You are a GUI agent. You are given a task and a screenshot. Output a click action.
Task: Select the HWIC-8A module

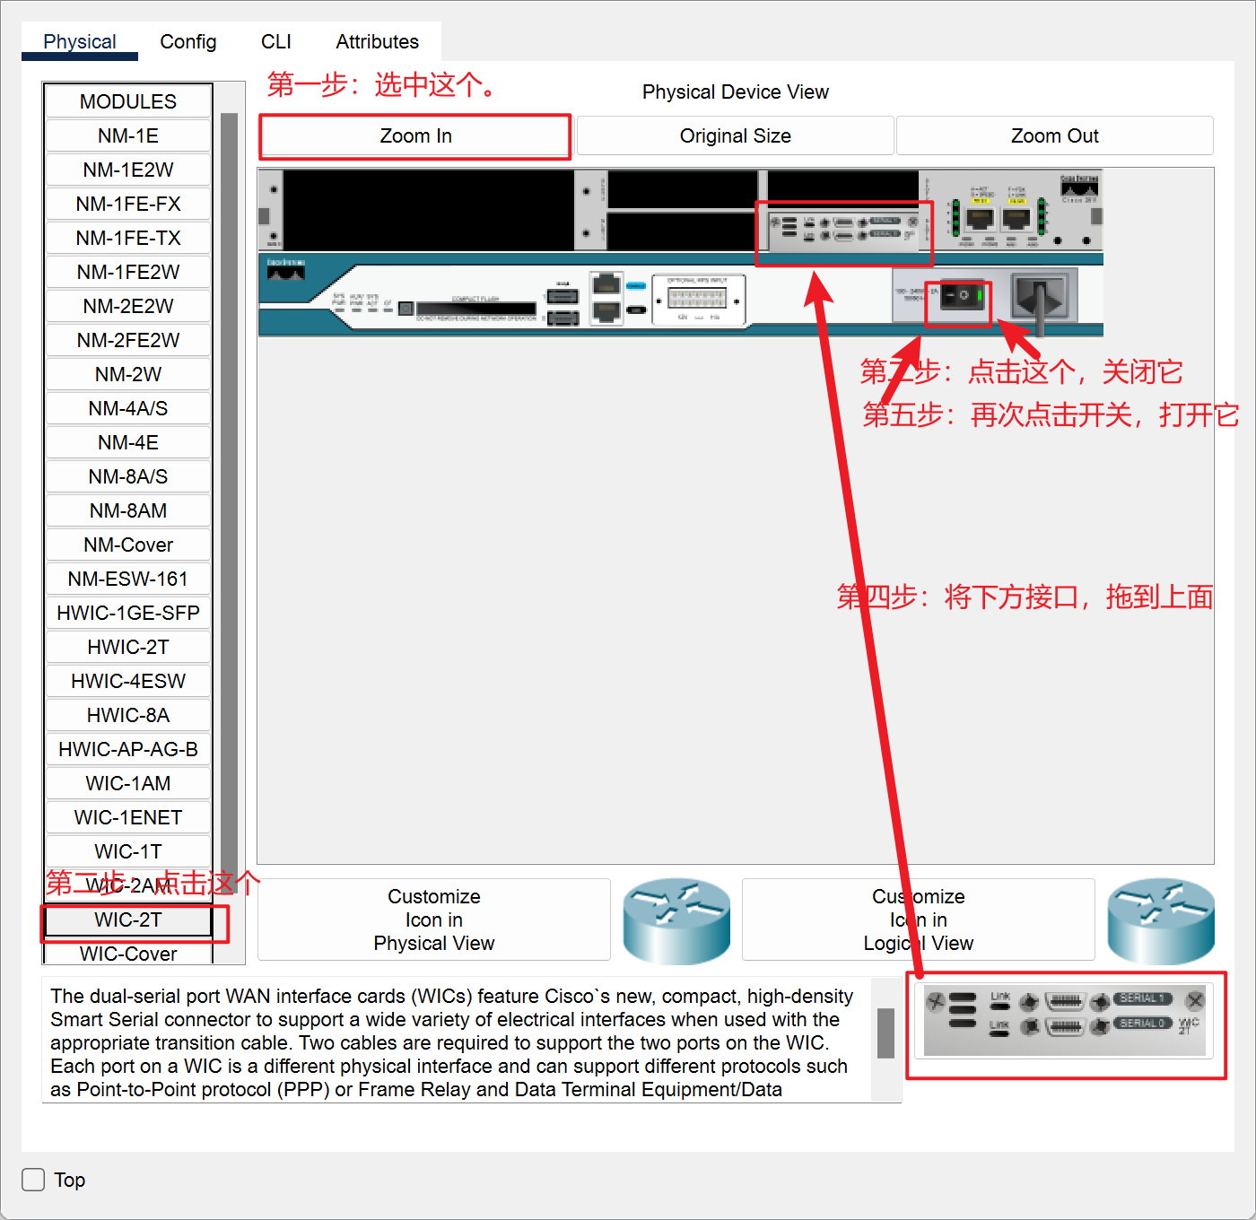click(x=128, y=715)
